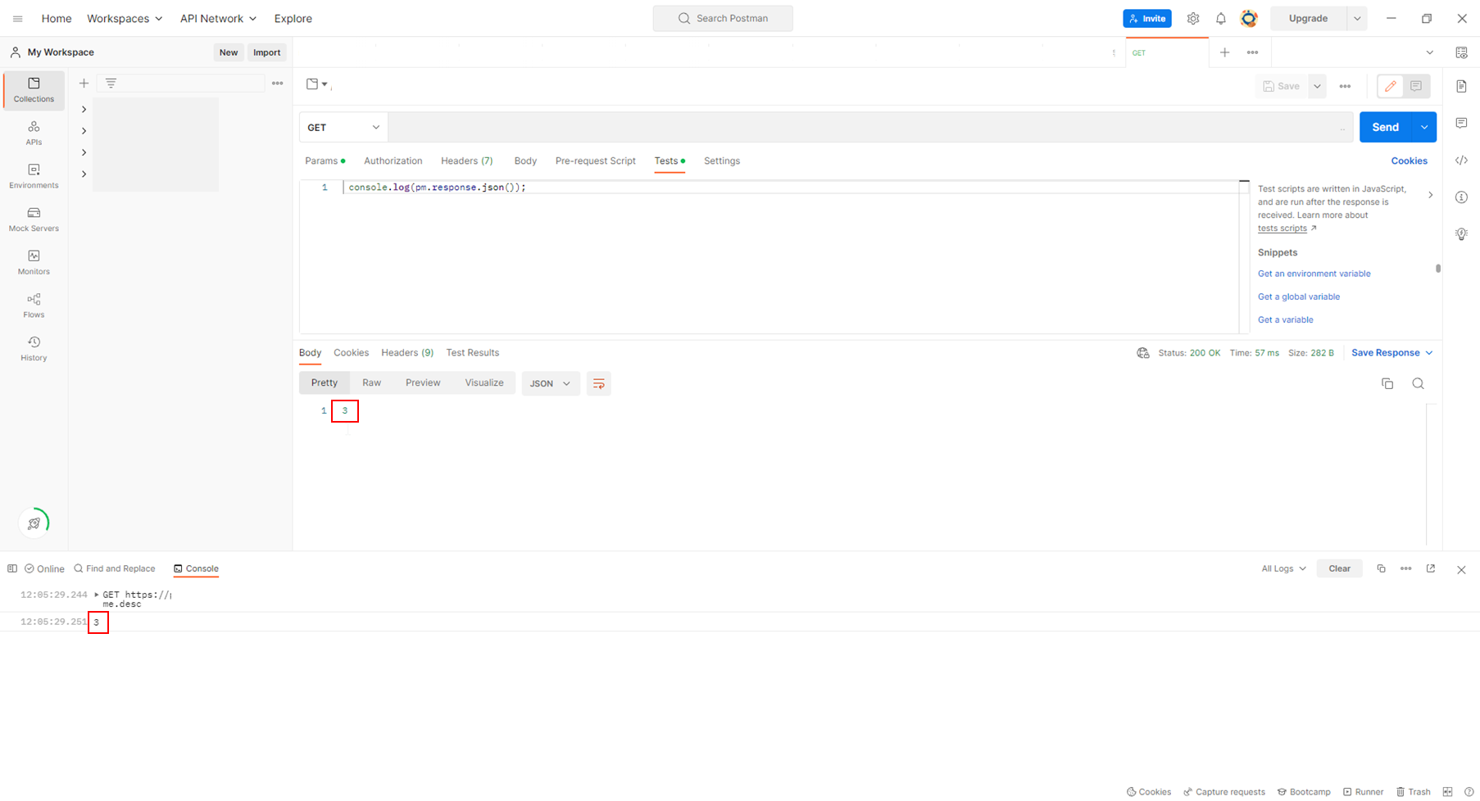Switch to the Test Results tab

473,353
